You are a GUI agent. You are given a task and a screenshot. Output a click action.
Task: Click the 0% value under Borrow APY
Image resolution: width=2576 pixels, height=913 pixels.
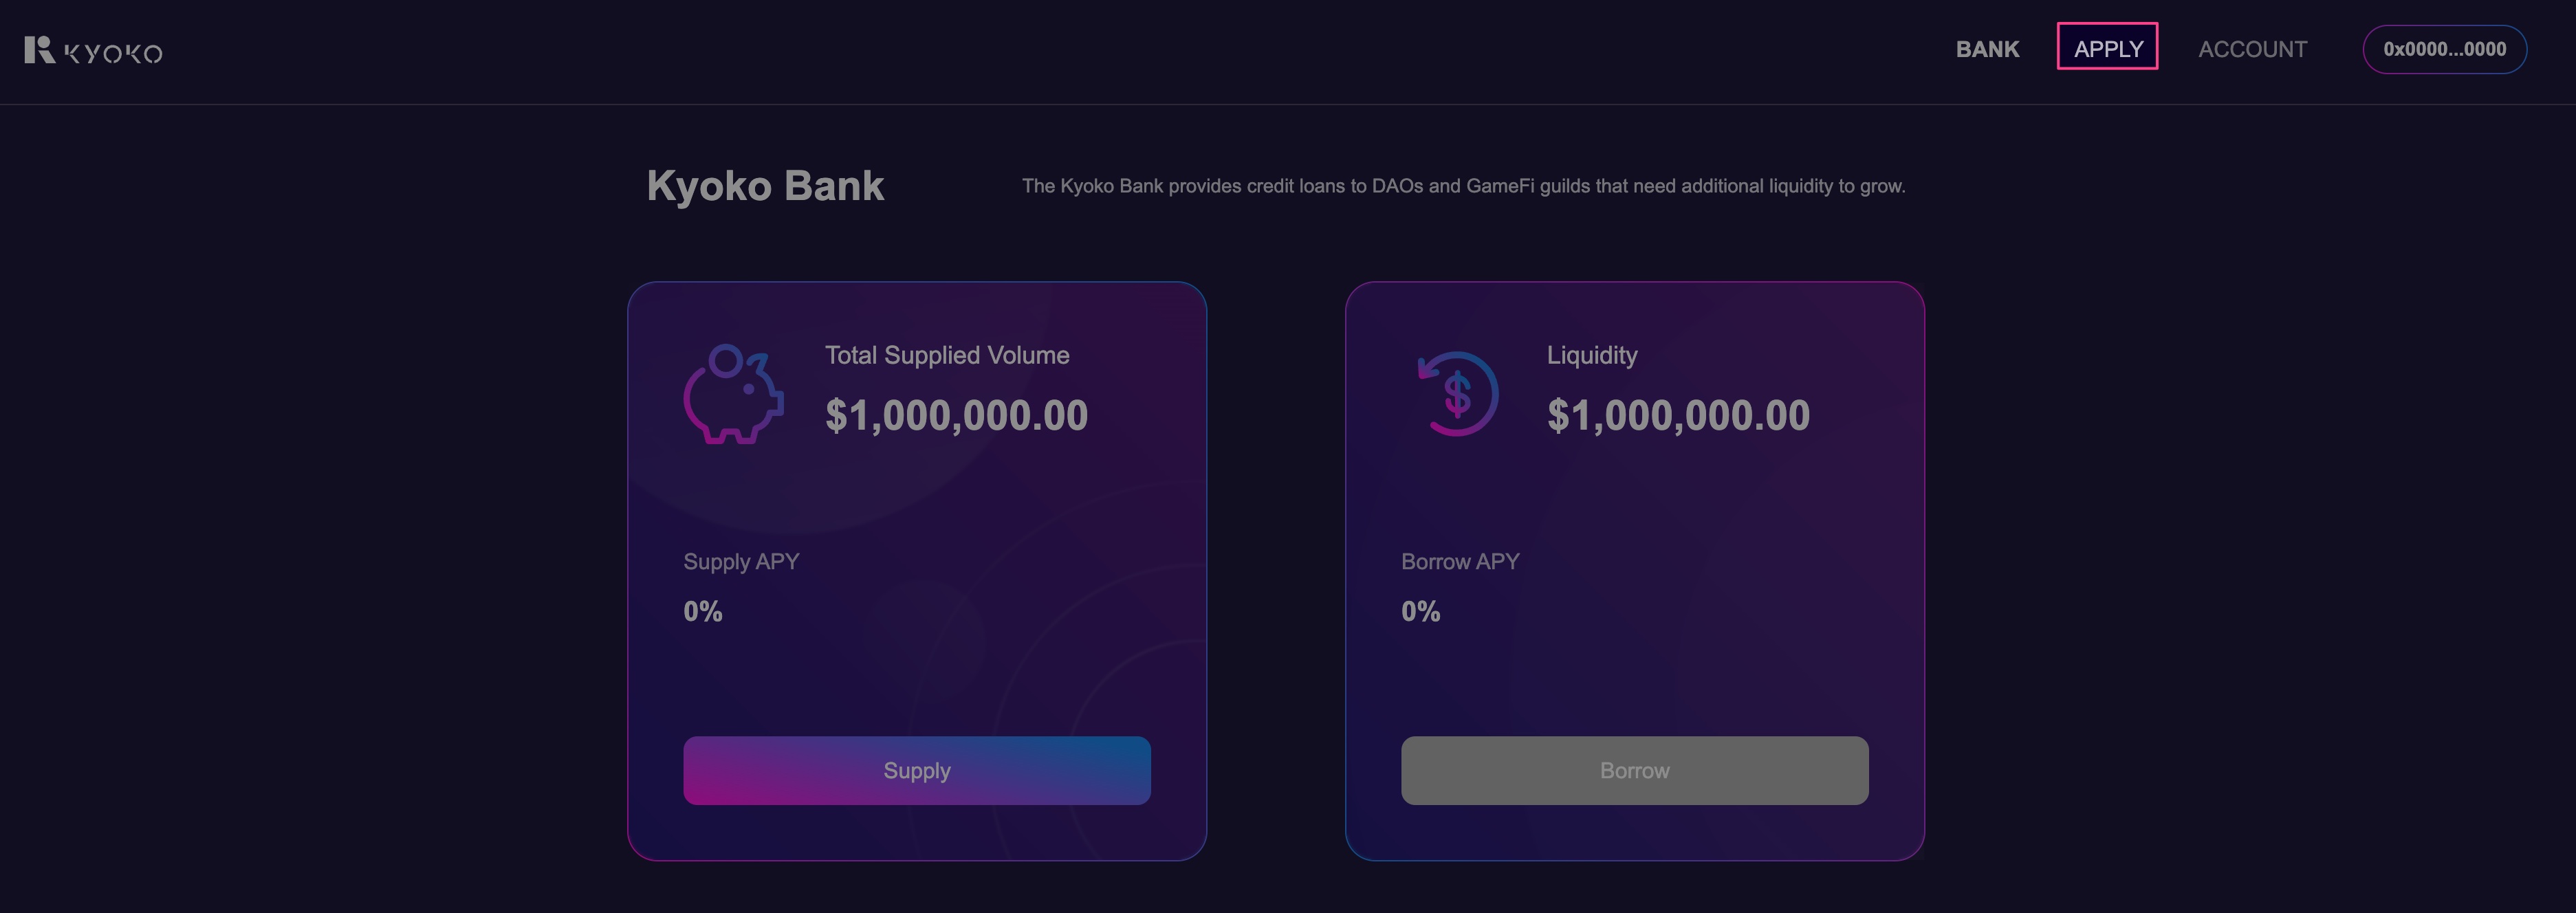tap(1420, 611)
